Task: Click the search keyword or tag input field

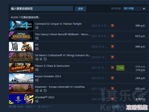Action: click(x=42, y=8)
